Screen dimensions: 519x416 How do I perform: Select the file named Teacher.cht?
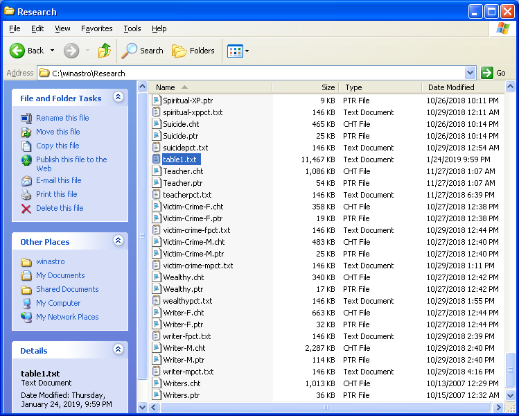[183, 171]
